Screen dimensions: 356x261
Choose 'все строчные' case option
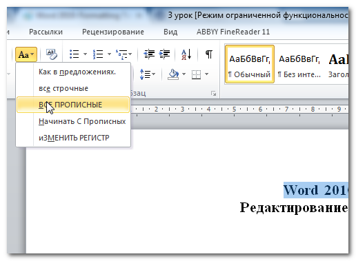click(x=73, y=88)
